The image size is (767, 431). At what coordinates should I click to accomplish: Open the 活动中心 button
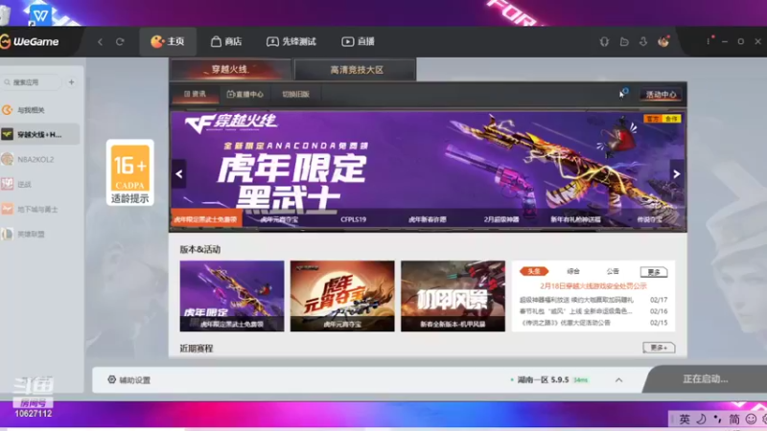tap(661, 94)
